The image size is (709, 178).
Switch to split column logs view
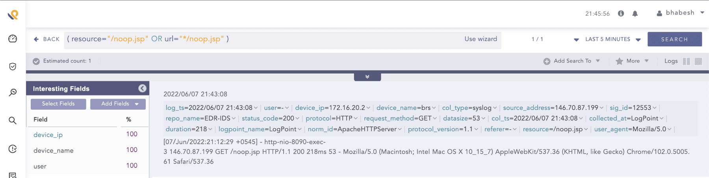[x=687, y=61]
